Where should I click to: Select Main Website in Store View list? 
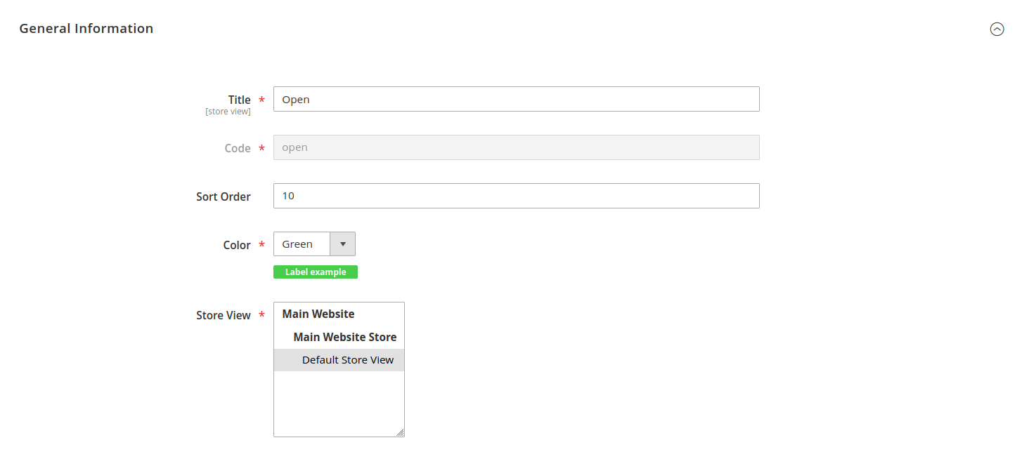point(318,314)
